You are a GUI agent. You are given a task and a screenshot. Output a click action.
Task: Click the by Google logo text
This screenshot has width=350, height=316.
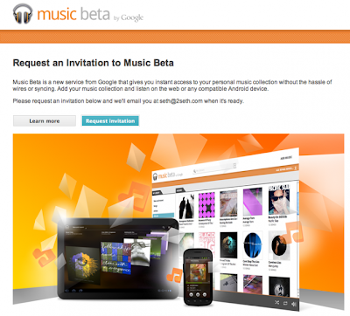[129, 17]
